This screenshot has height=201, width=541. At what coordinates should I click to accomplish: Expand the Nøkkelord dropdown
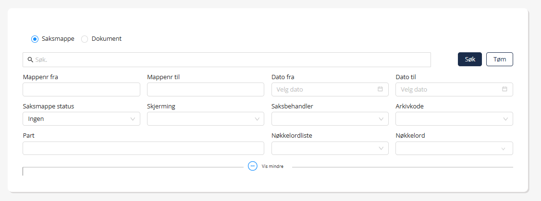coord(454,149)
